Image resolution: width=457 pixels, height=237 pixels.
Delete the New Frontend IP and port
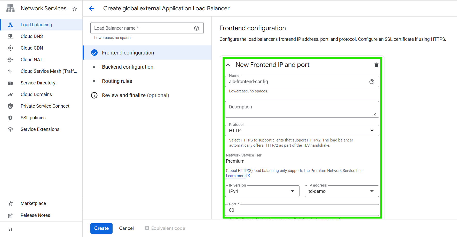click(376, 65)
